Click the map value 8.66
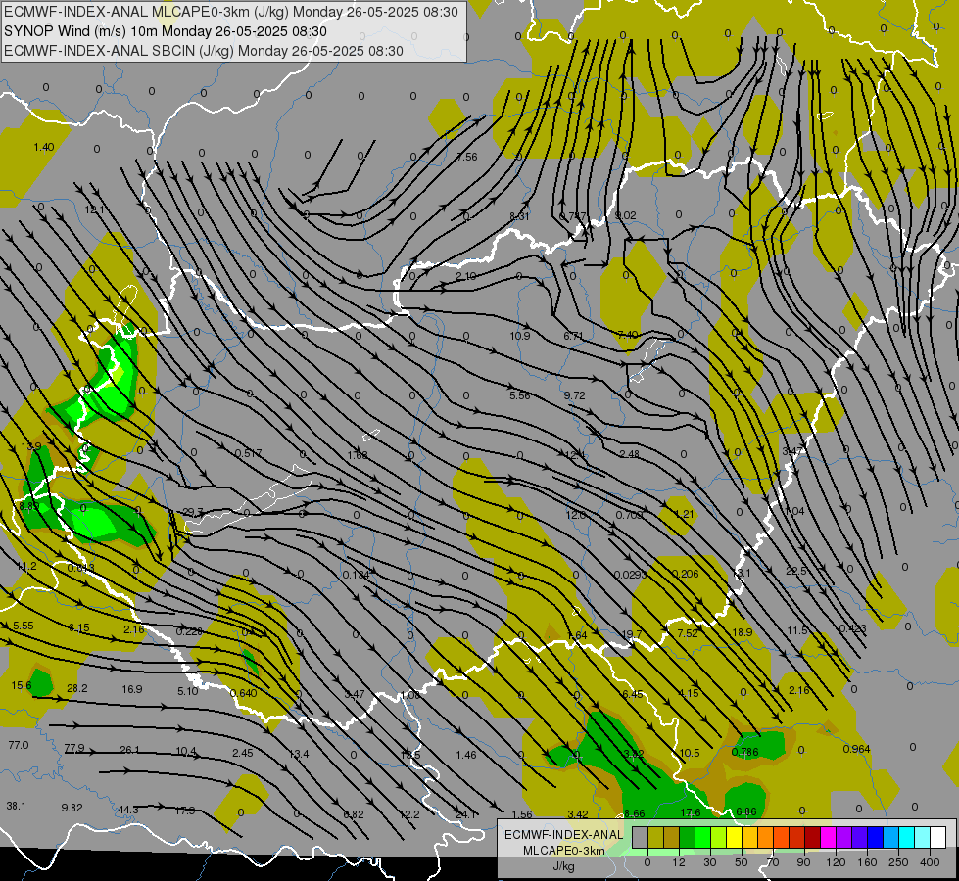 [634, 813]
